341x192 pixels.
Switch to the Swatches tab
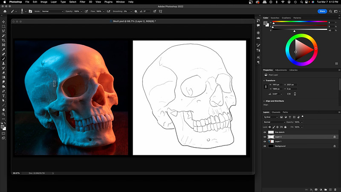(x=275, y=18)
